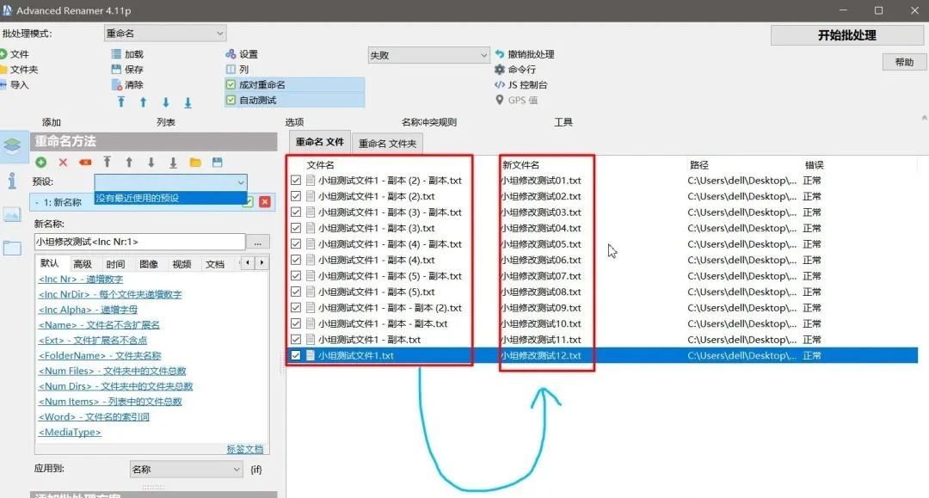Toggle the 自动测试 checkbox

coord(231,100)
